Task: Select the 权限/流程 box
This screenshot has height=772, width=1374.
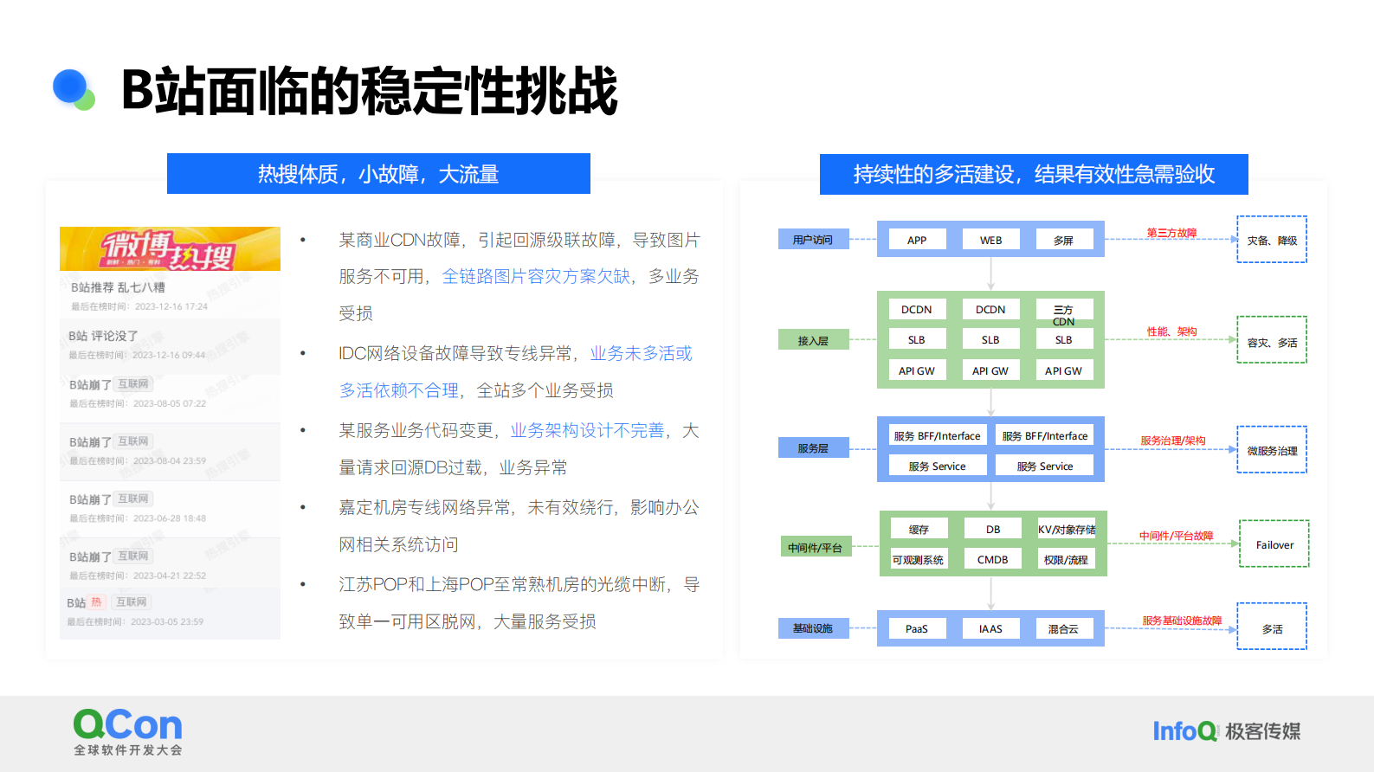Action: tap(1067, 559)
